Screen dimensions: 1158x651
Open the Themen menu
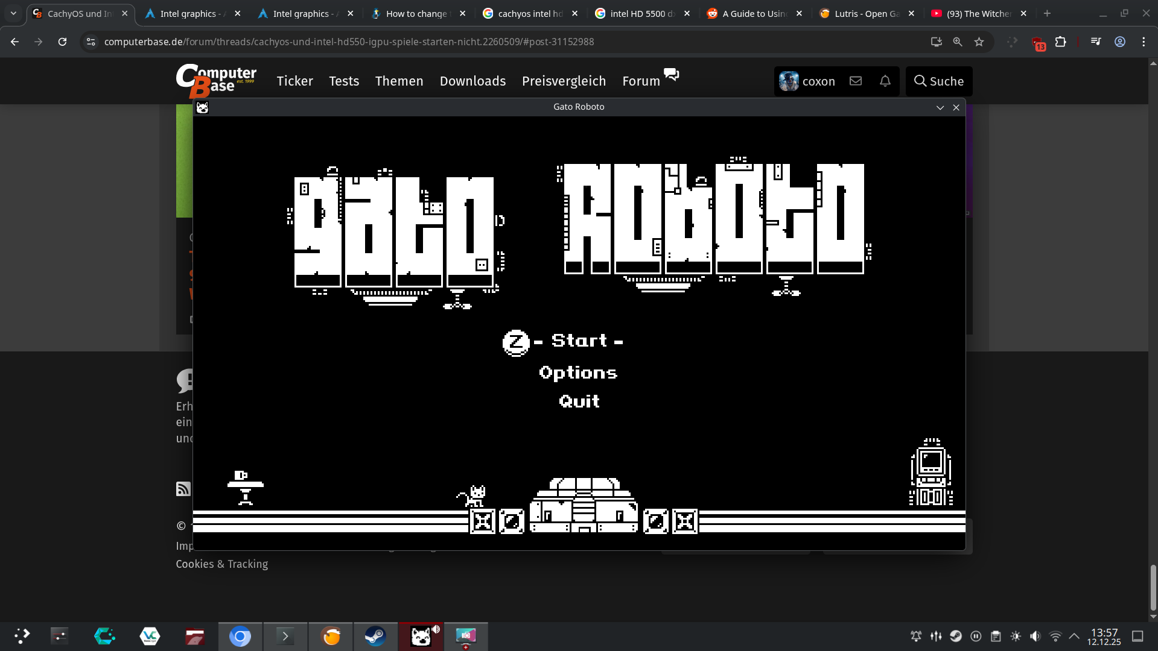pos(399,81)
